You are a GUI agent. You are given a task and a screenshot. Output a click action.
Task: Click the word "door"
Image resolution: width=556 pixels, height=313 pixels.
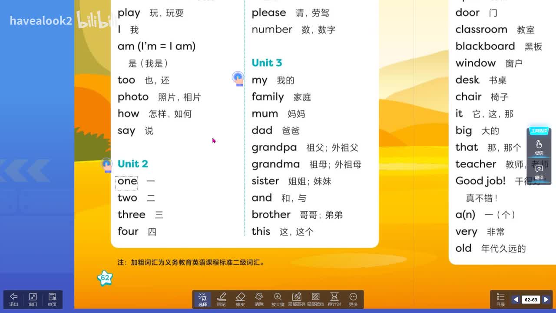pyautogui.click(x=467, y=13)
